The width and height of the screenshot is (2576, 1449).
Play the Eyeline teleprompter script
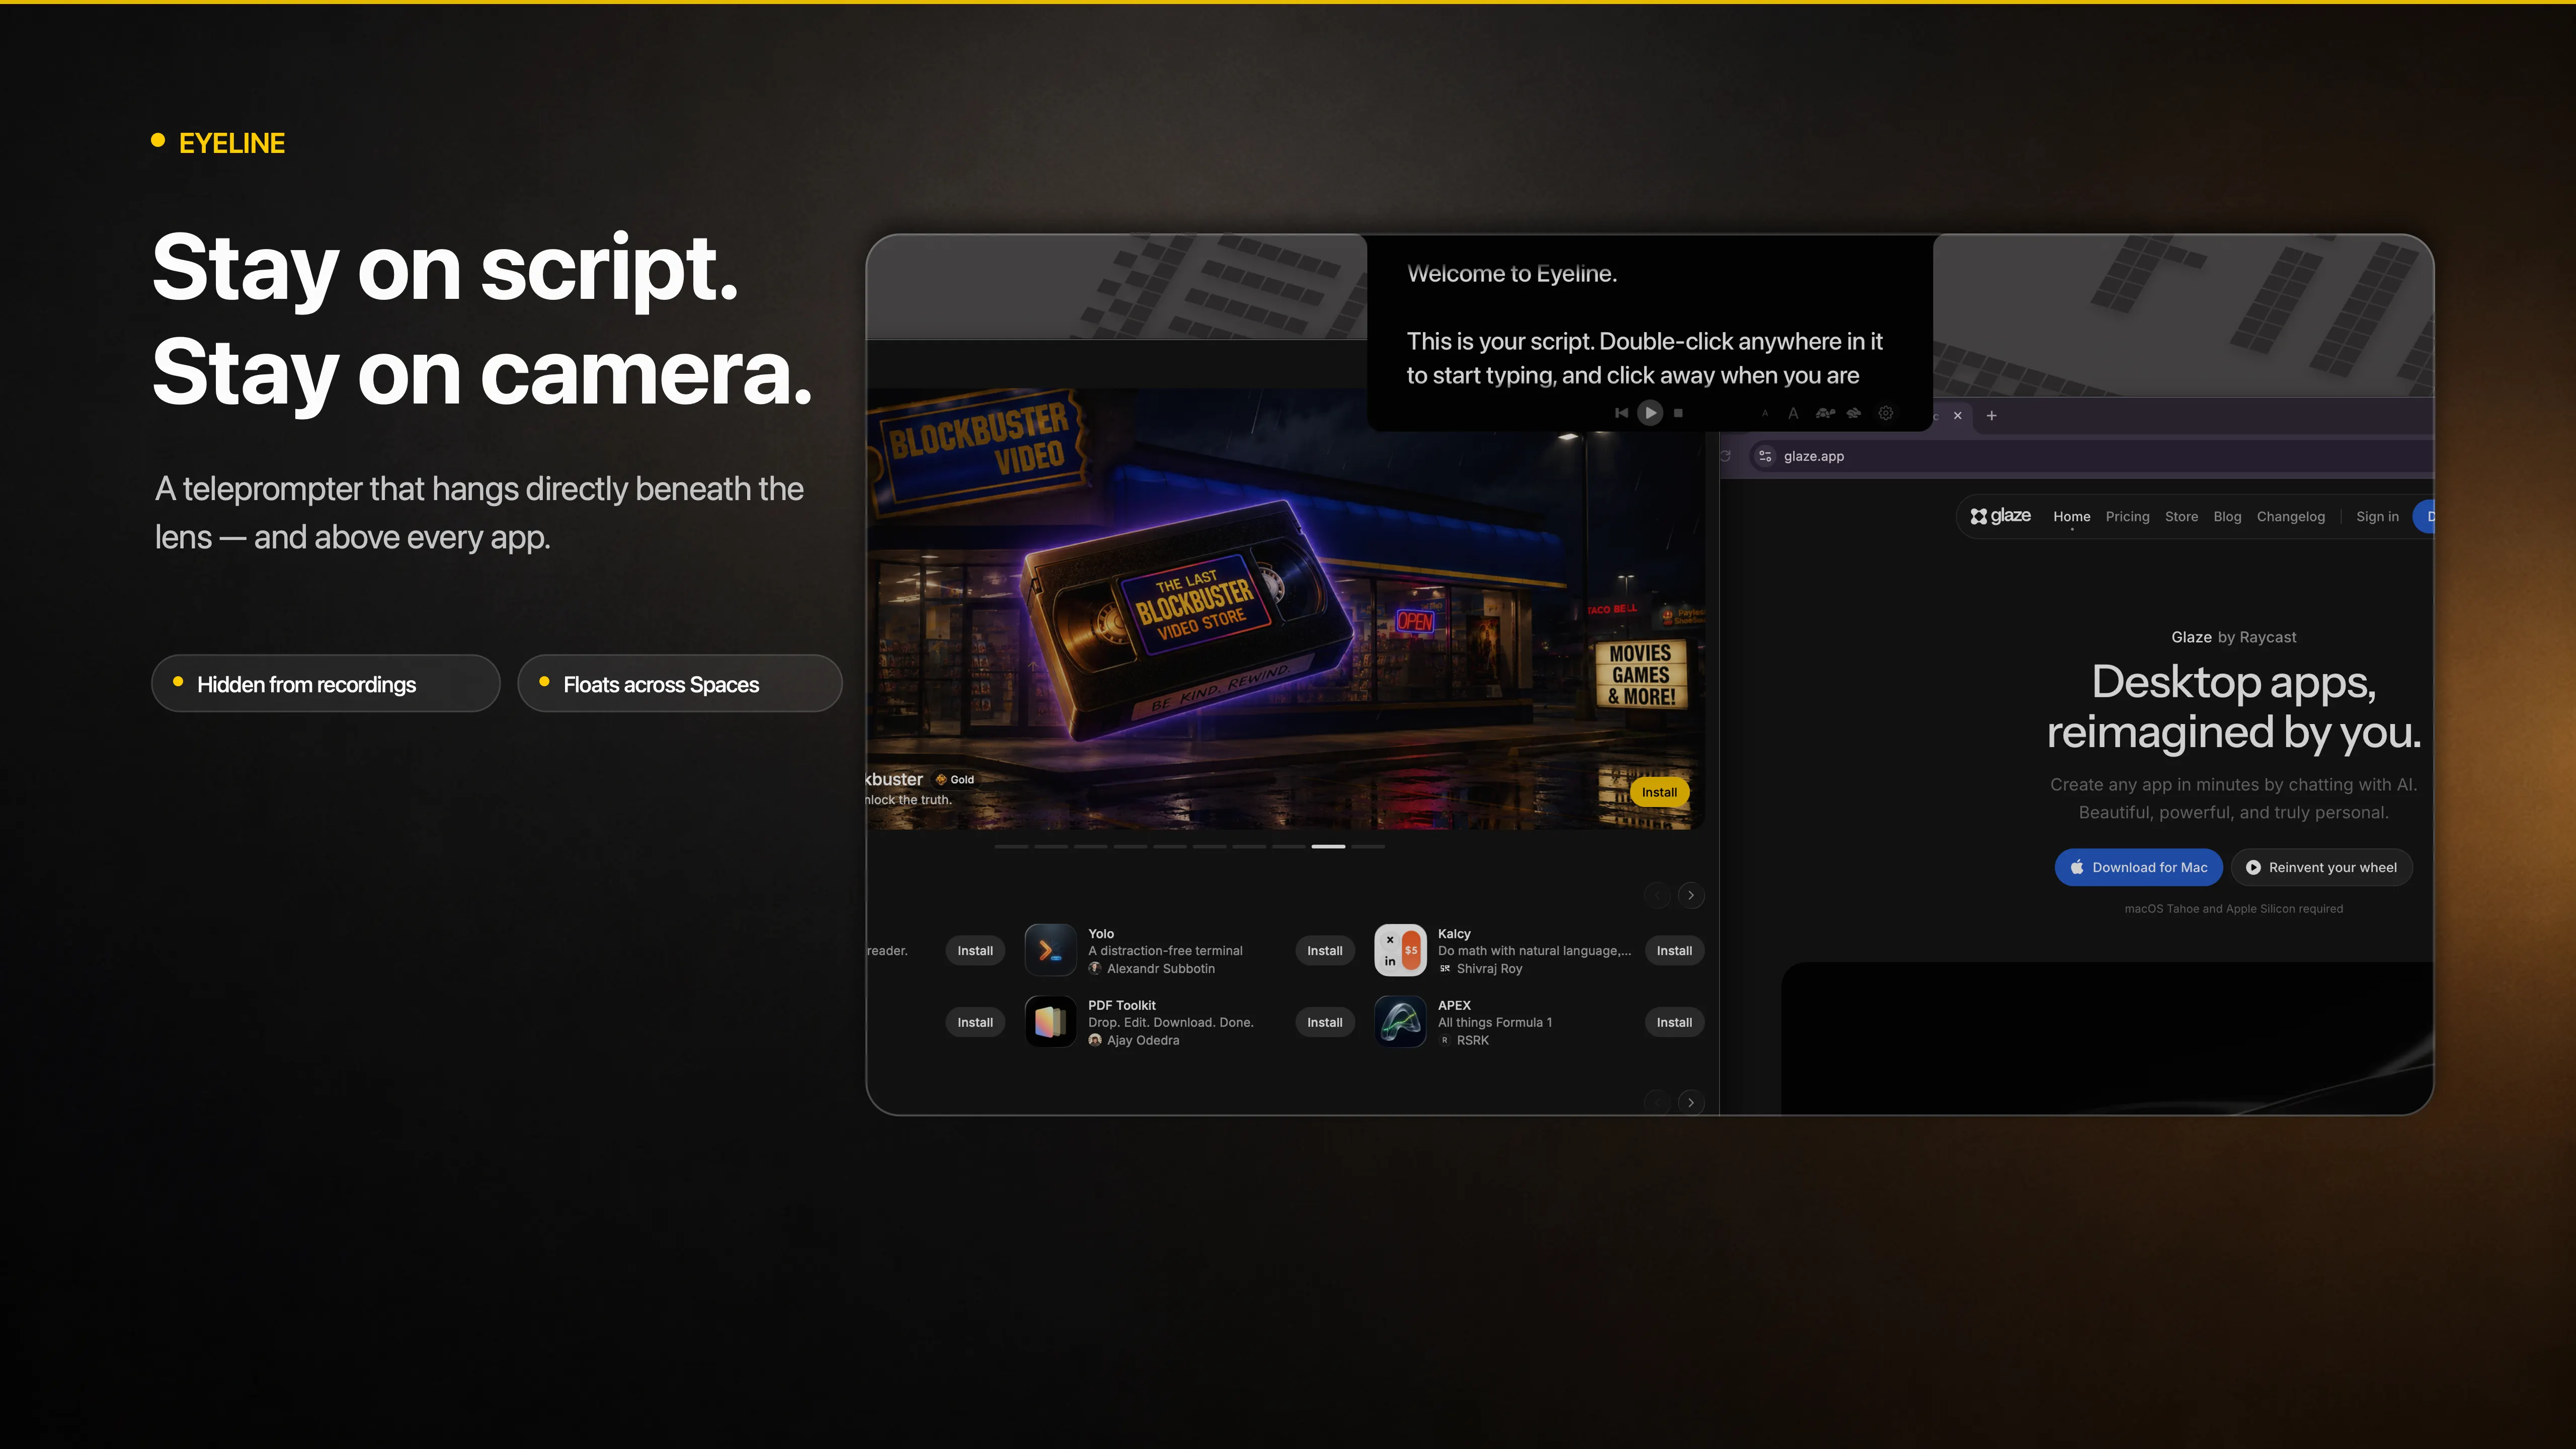point(1650,413)
